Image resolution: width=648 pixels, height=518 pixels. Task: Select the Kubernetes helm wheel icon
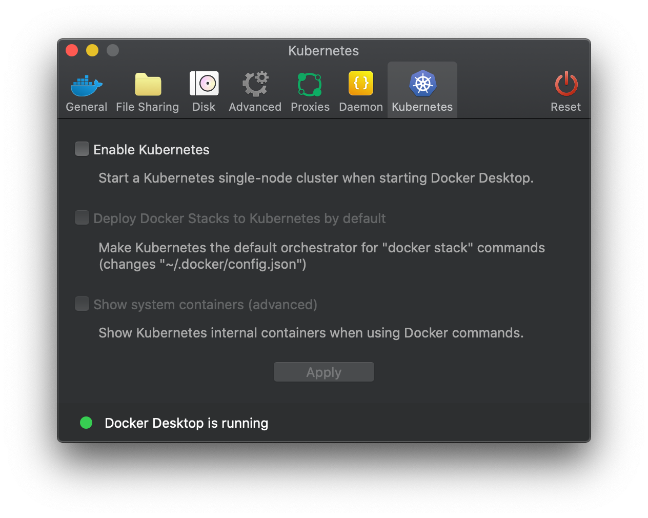pos(422,84)
